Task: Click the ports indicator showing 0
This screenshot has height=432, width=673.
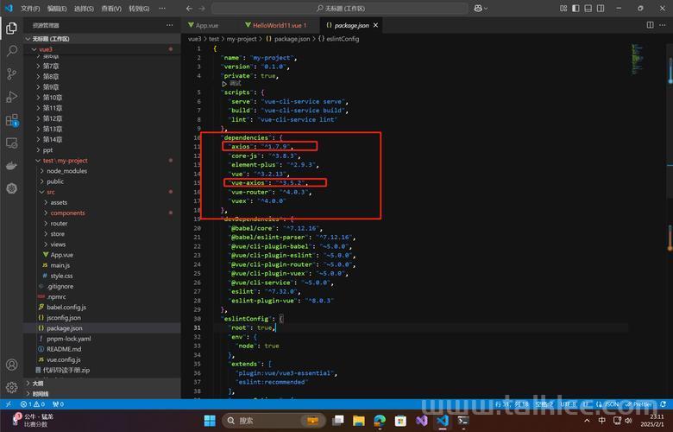Action: tap(58, 404)
